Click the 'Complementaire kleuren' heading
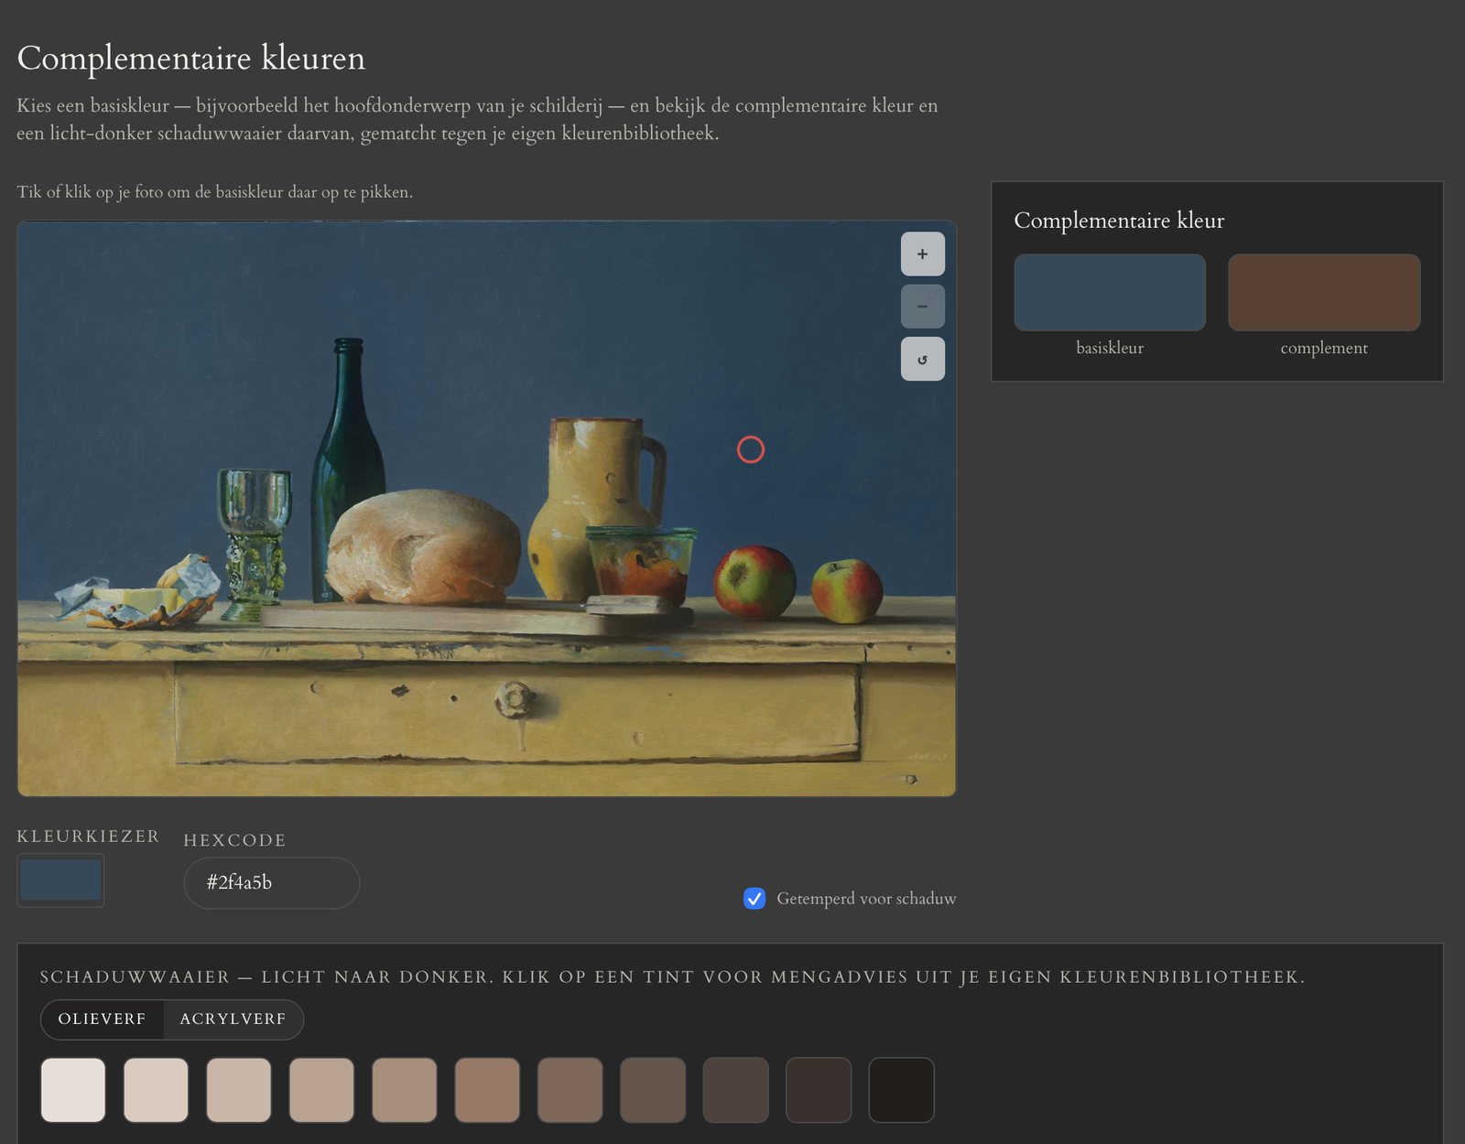1465x1144 pixels. point(190,58)
